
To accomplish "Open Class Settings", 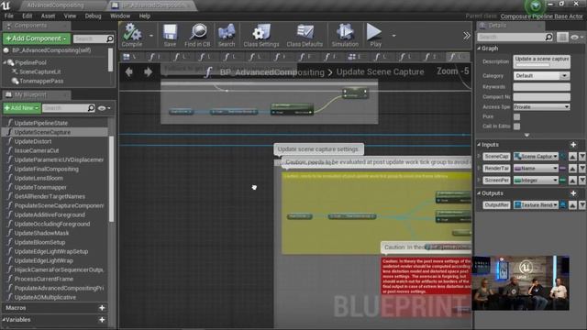I will point(260,35).
